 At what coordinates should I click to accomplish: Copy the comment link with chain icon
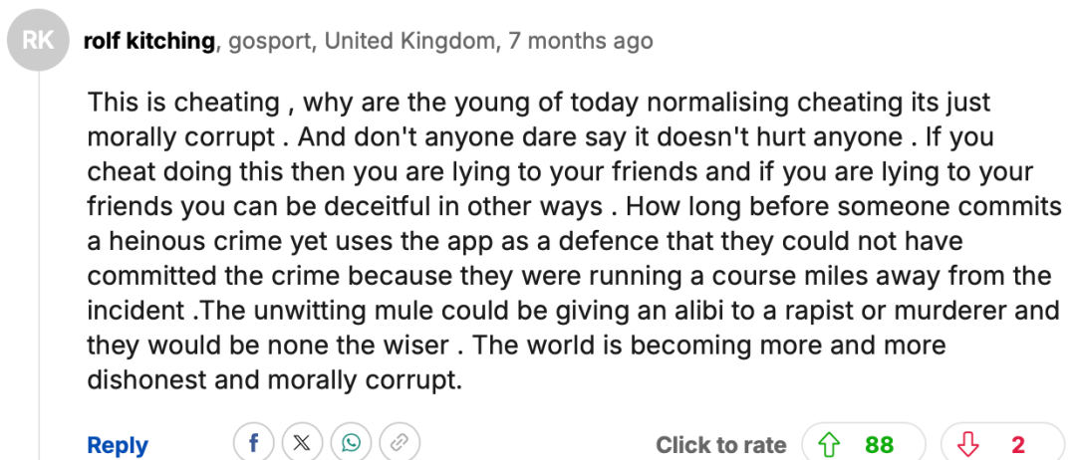click(x=400, y=443)
